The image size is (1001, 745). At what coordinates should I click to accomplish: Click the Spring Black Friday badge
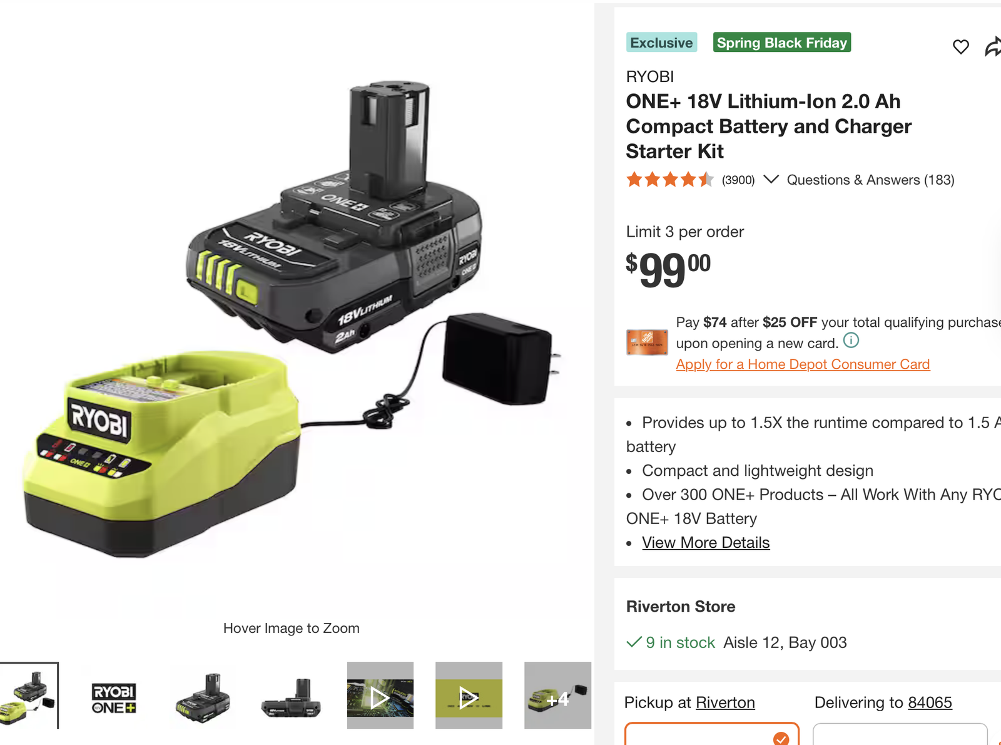coord(782,43)
